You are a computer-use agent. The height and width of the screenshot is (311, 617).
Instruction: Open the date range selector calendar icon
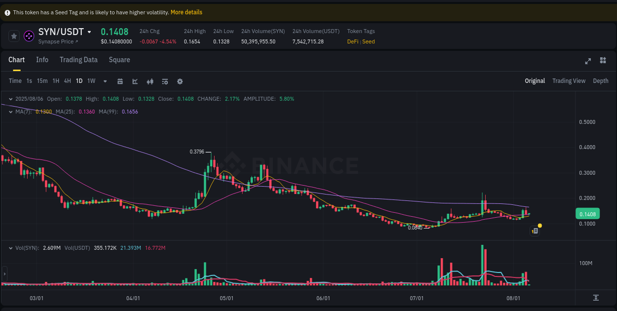tap(120, 80)
